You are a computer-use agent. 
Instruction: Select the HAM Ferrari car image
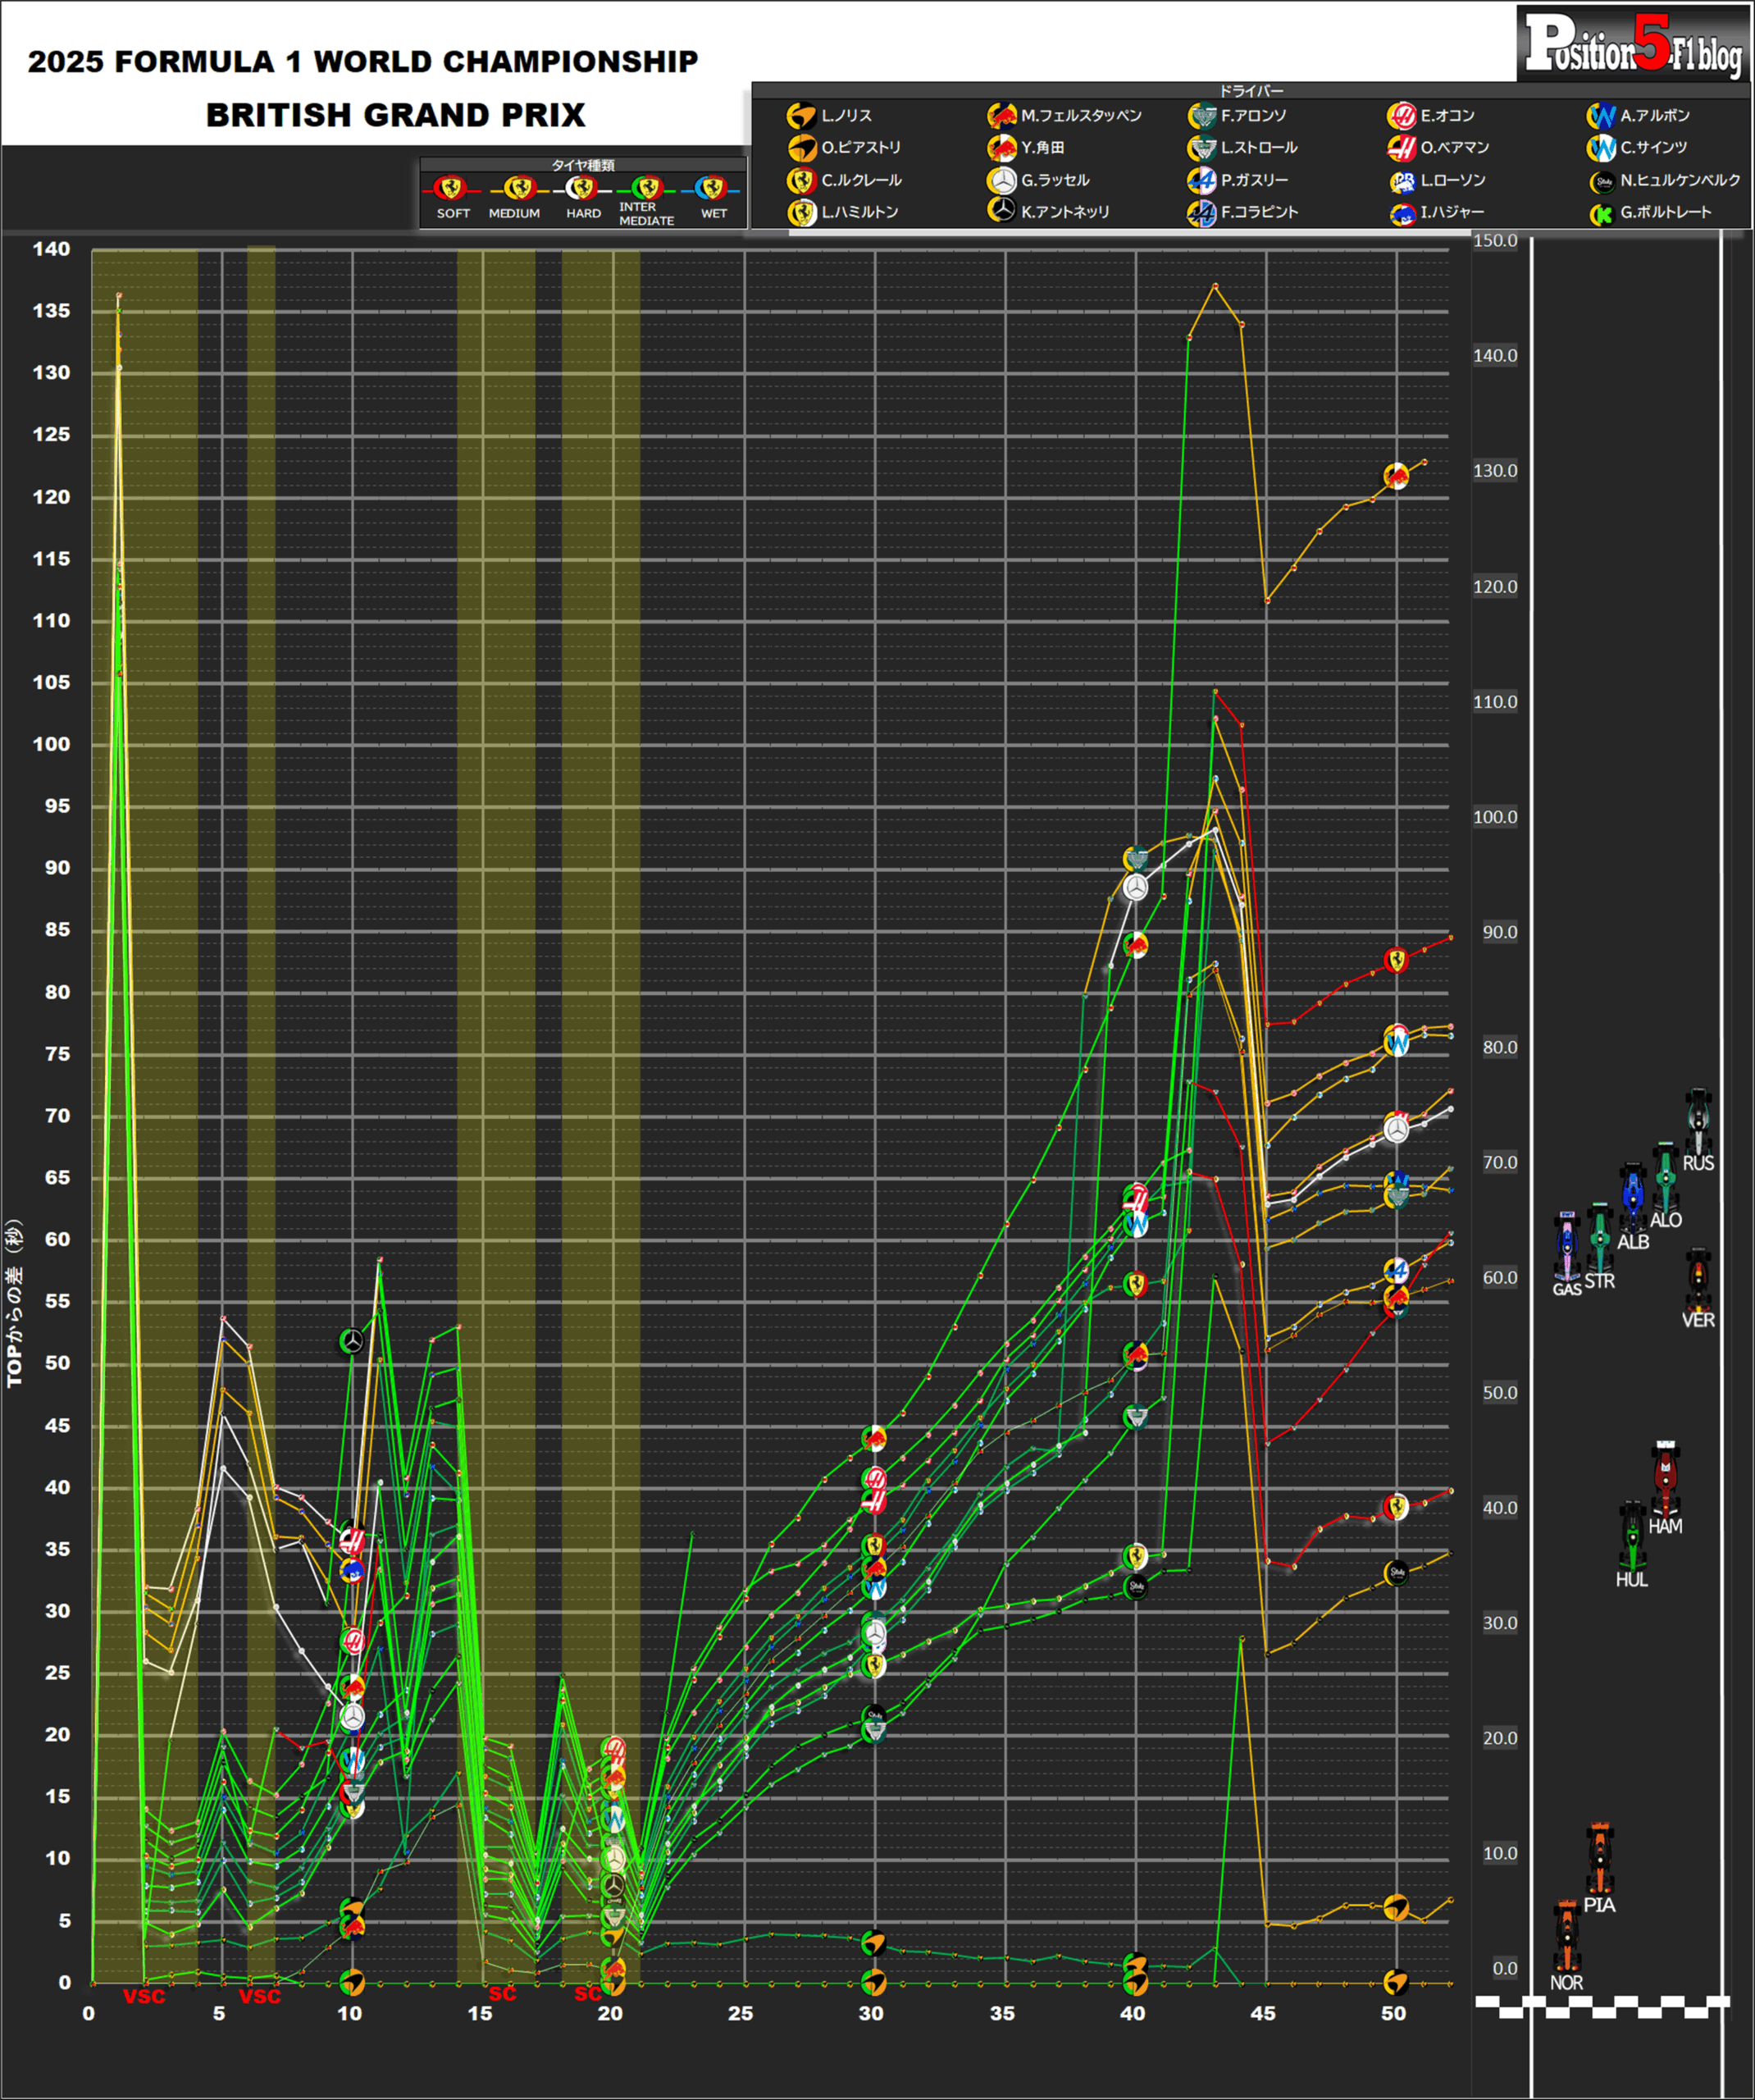tap(1665, 1480)
